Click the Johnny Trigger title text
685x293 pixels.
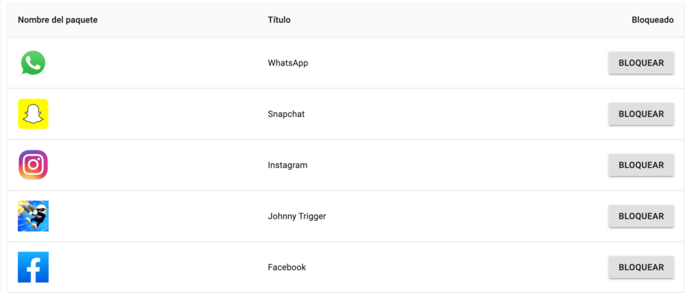(x=296, y=216)
